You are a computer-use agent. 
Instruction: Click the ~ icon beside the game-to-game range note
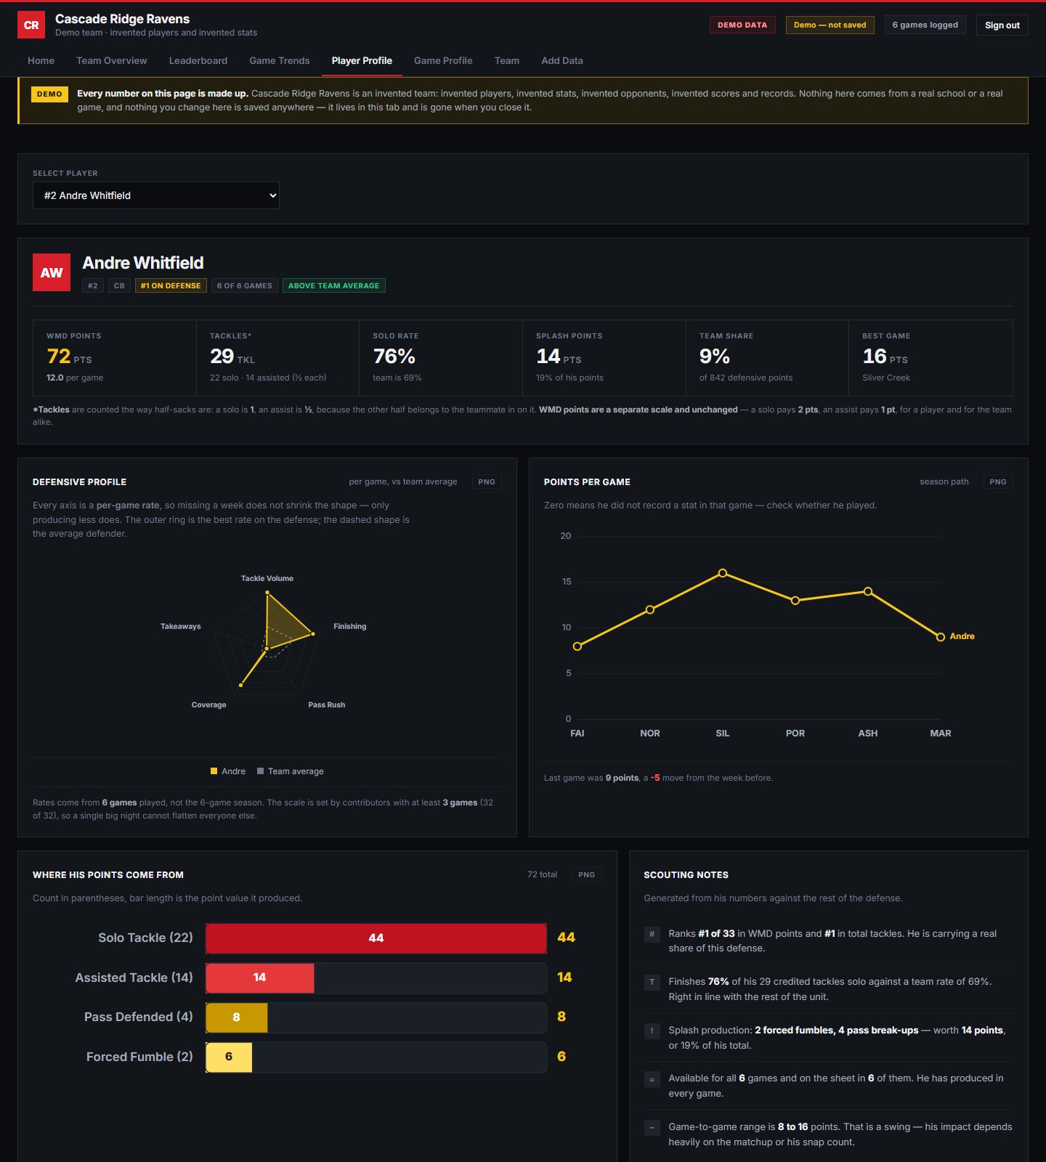(652, 1127)
